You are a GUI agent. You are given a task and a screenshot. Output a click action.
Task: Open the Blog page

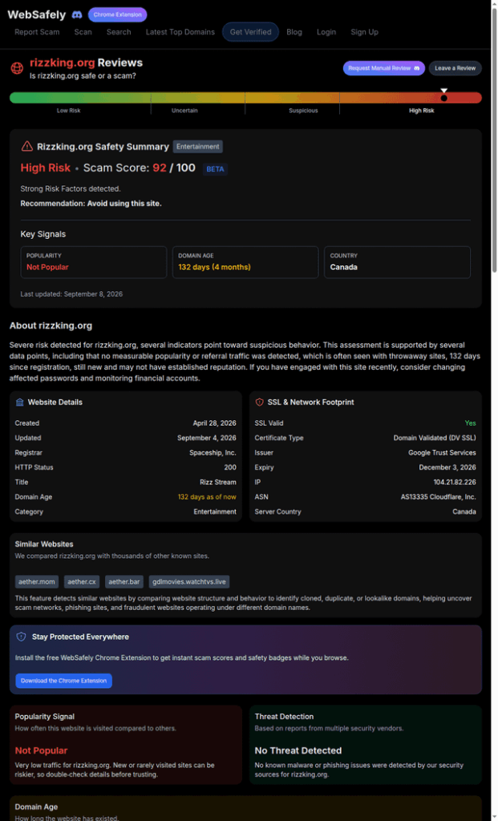point(294,32)
